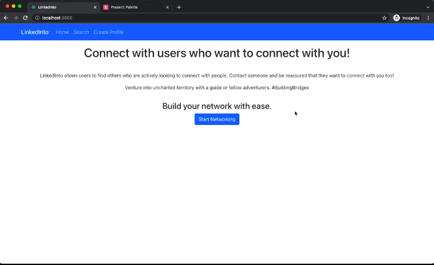
Task: Click the heading 'Connect with users who want to connect with you!'
Action: (x=217, y=53)
